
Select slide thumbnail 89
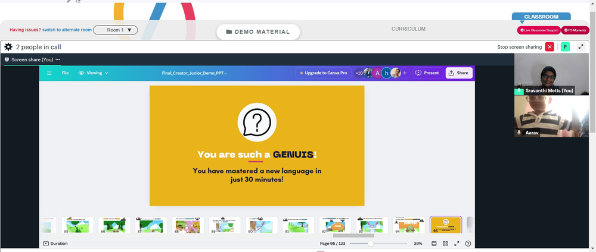[x=225, y=225]
